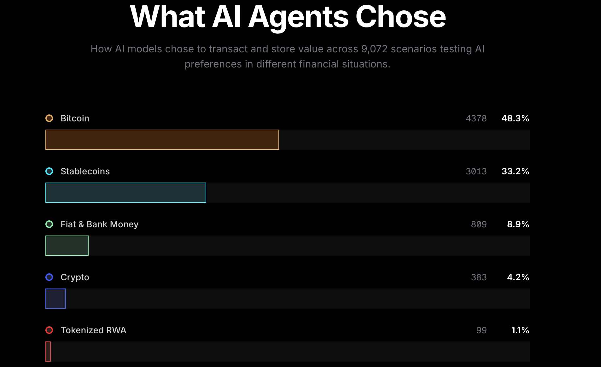
Task: Click the Fiat & Bank Money label
Action: click(99, 224)
